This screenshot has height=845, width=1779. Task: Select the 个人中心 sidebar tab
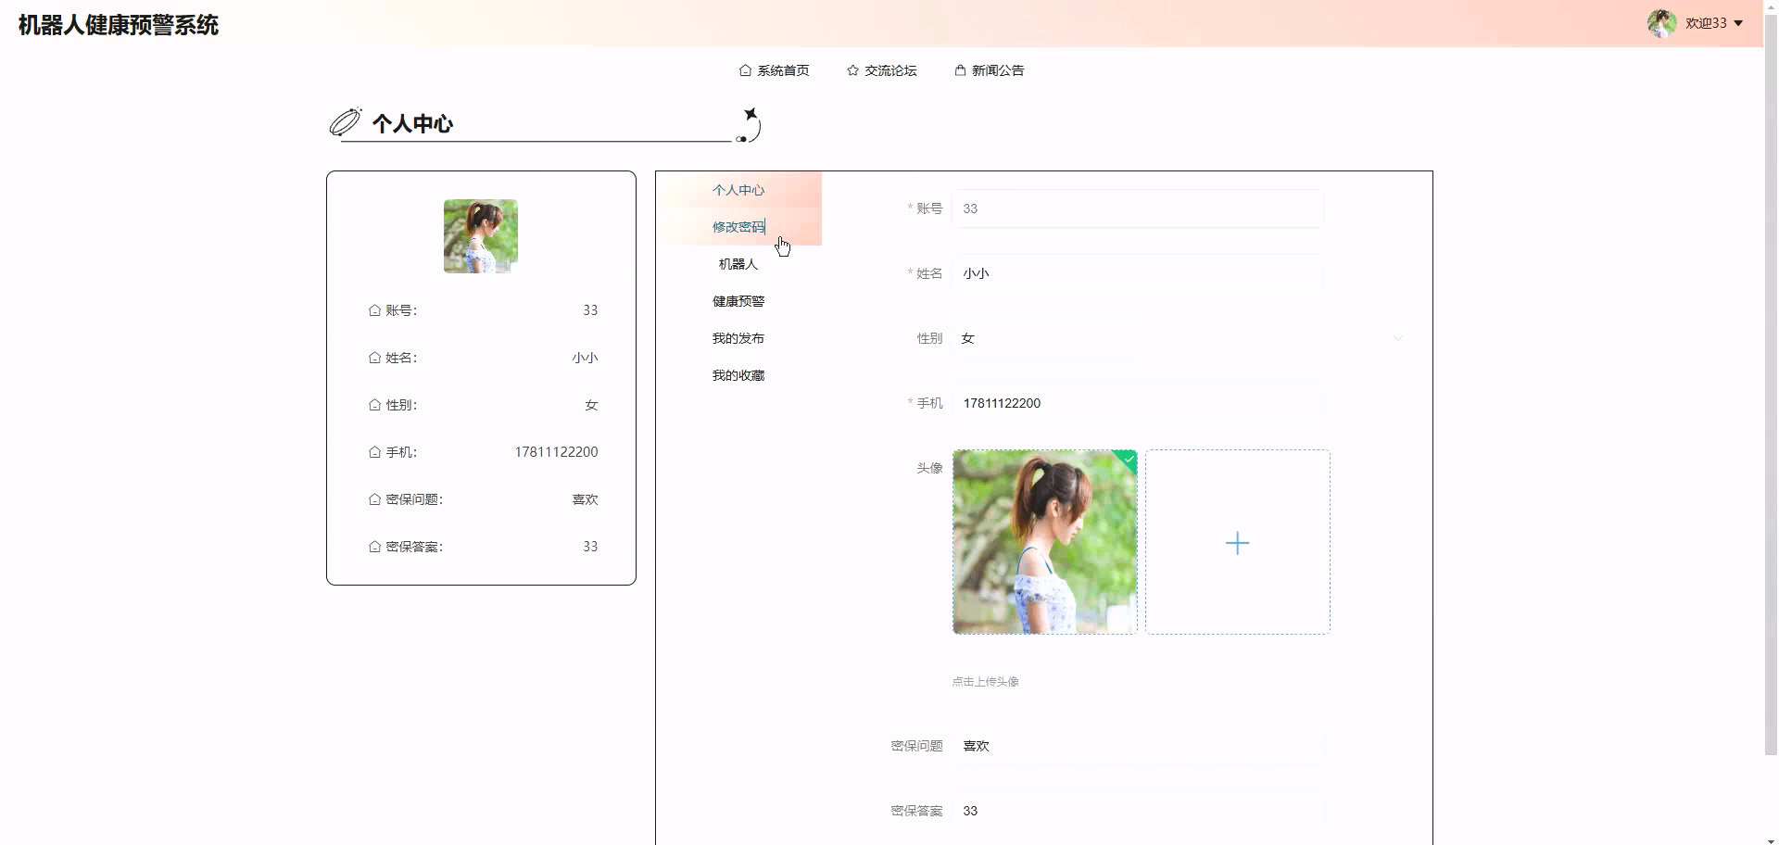[738, 190]
